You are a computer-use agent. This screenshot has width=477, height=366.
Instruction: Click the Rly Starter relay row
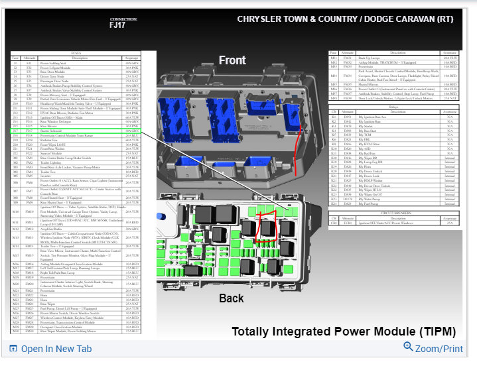tap(393, 126)
